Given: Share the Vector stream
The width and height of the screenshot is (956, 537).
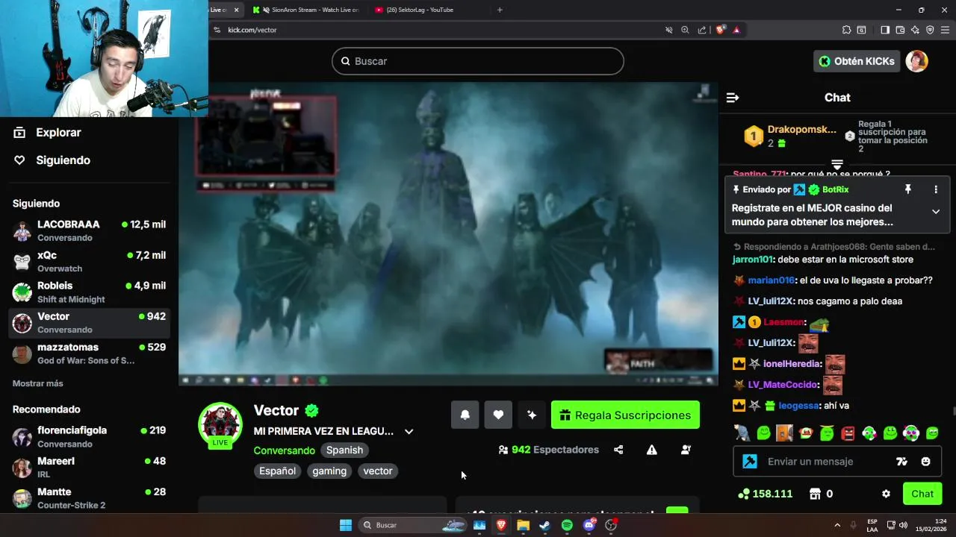Looking at the screenshot, I should tap(618, 450).
